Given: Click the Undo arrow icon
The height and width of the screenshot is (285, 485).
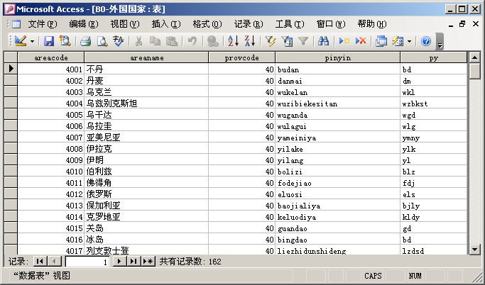Looking at the screenshot, I should pyautogui.click(x=192, y=40).
